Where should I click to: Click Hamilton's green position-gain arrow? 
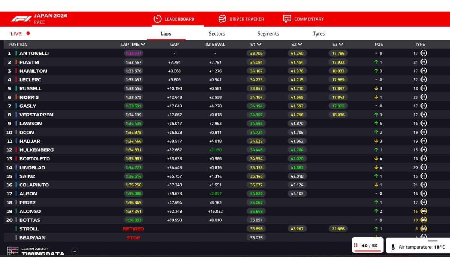pos(376,71)
